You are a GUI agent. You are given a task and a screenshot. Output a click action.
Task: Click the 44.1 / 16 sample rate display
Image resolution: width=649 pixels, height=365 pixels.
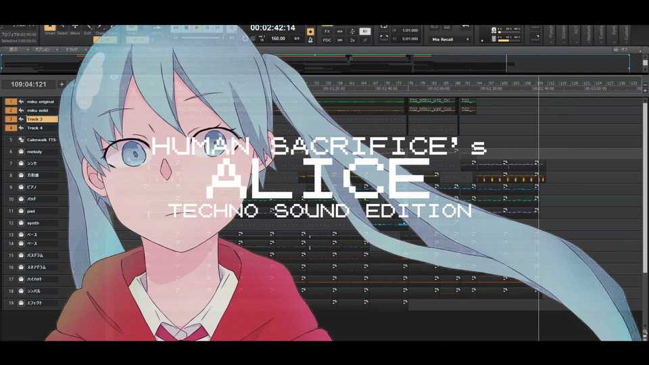pos(262,39)
